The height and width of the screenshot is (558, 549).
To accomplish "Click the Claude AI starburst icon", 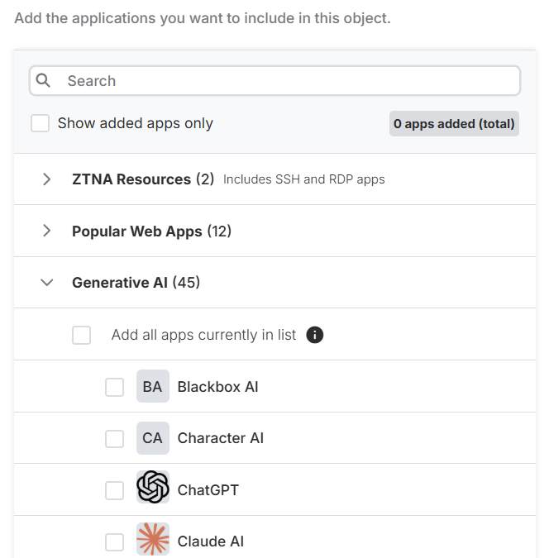I will point(153,539).
